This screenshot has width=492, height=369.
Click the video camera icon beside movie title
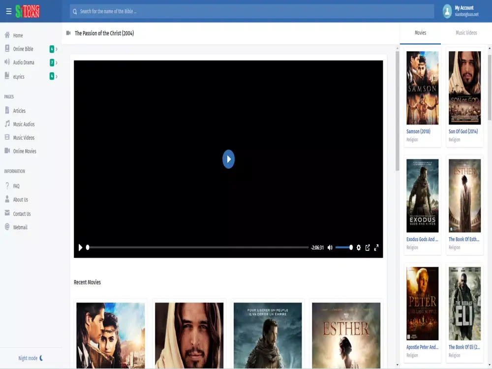point(68,33)
